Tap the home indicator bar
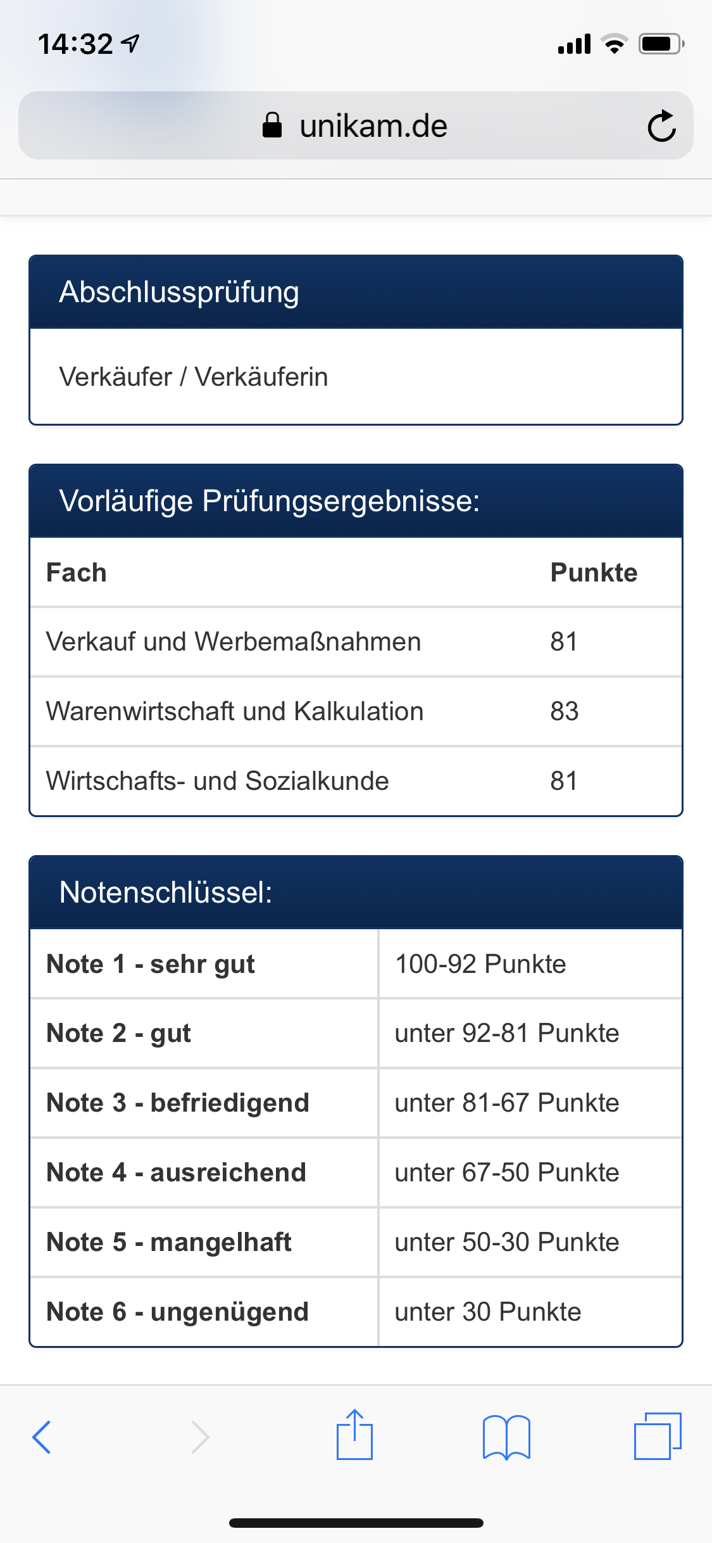This screenshot has width=712, height=1543. (356, 1523)
